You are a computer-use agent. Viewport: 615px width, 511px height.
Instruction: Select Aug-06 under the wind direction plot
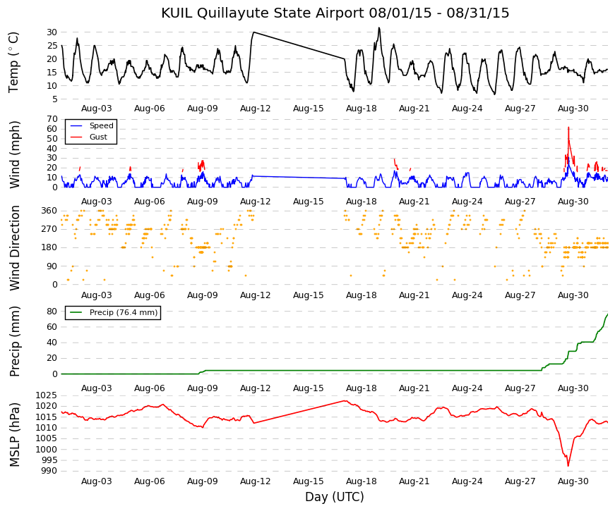coord(150,295)
